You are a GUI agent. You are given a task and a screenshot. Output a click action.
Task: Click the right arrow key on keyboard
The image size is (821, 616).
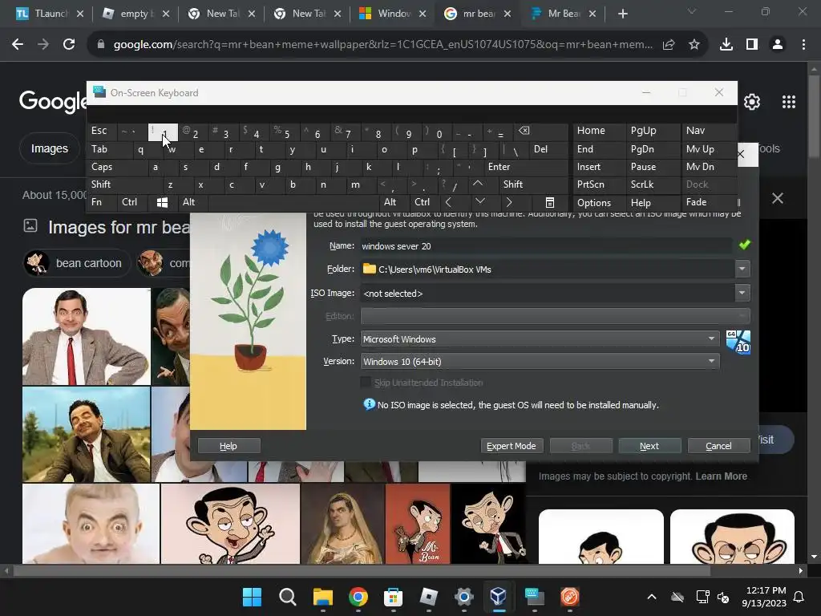tap(509, 202)
